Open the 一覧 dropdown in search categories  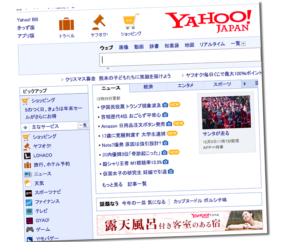point(243,44)
